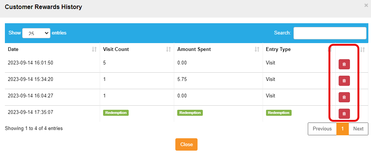Viewport: 371px width, 154px height.
Task: Click the Search input field
Action: click(x=330, y=33)
